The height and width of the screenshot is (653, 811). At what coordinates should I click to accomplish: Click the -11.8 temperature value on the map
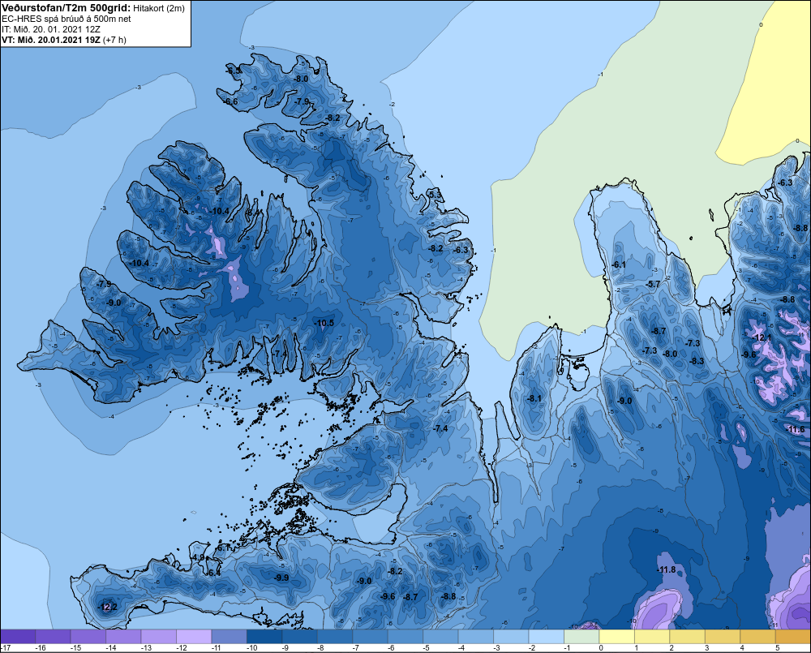pos(666,569)
